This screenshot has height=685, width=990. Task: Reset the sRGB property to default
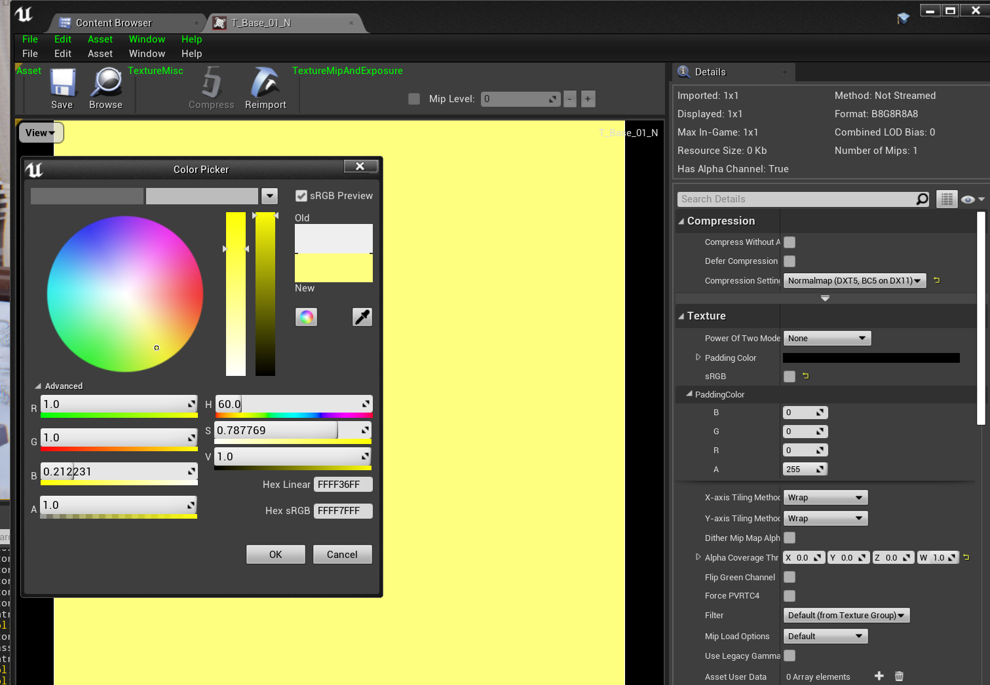click(x=806, y=376)
